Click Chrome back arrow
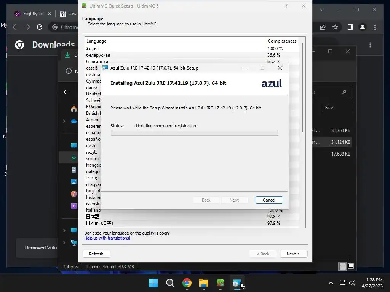Image resolution: width=390 pixels, height=292 pixels. [x=15, y=27]
